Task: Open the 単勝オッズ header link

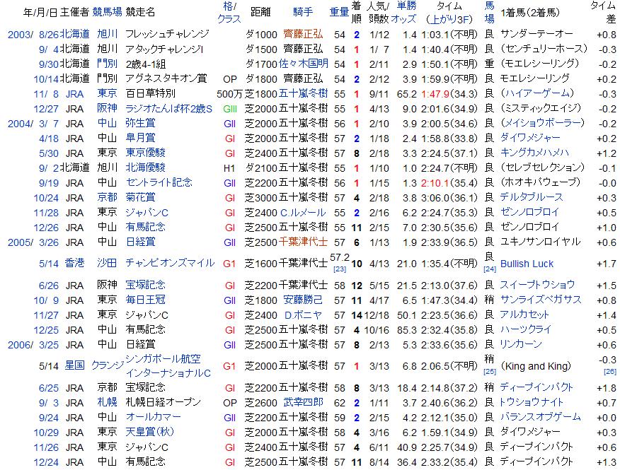Action: 403,12
